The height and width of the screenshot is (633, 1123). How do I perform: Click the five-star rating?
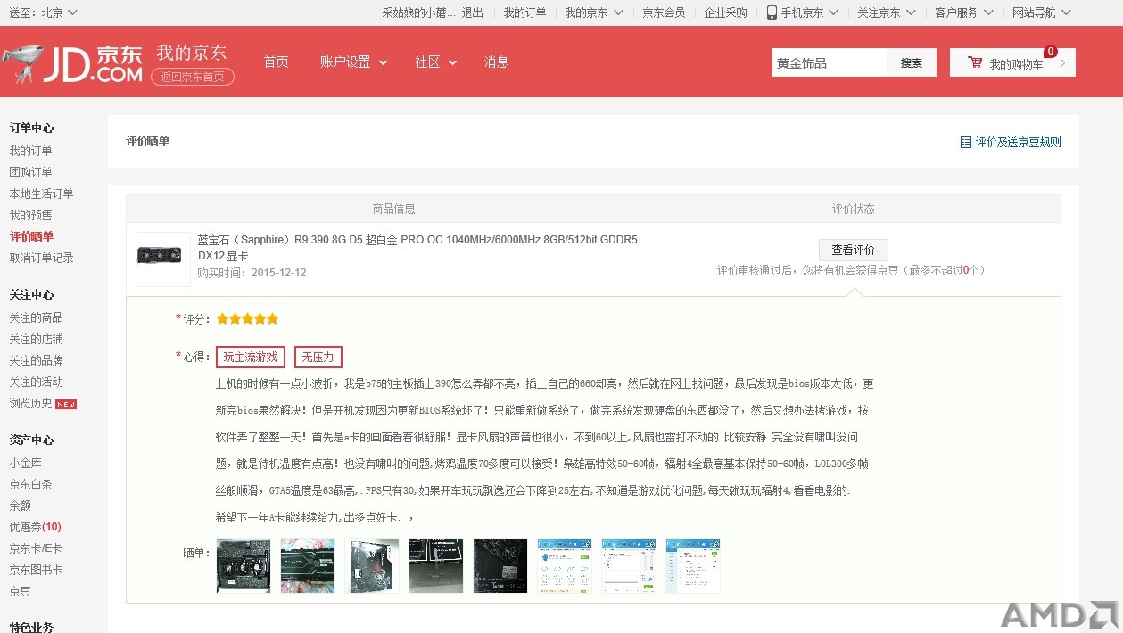[x=247, y=318]
